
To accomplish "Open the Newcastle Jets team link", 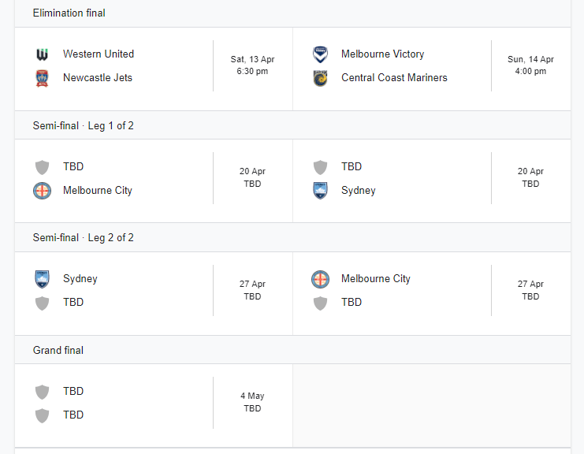I will [x=98, y=78].
